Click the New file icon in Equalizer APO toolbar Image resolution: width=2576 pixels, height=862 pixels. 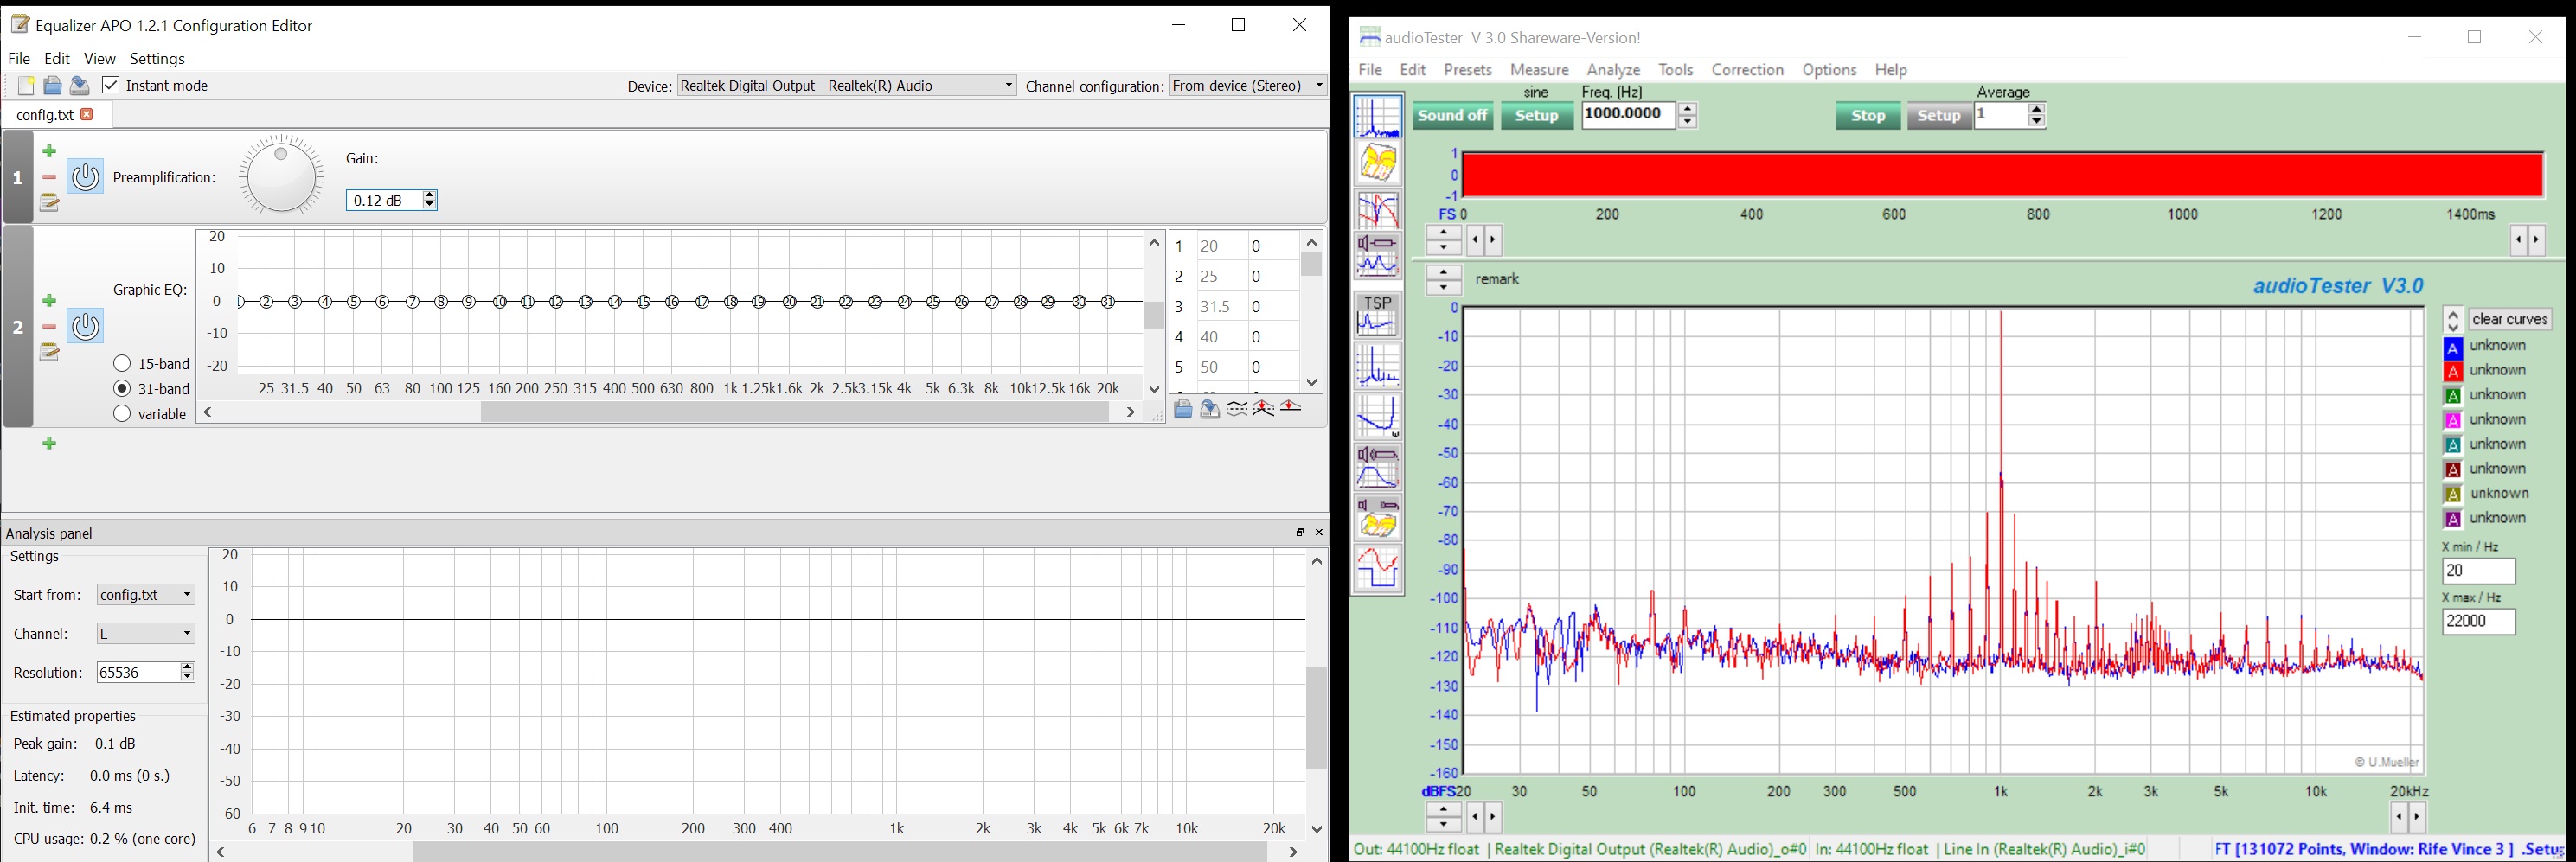pos(26,86)
